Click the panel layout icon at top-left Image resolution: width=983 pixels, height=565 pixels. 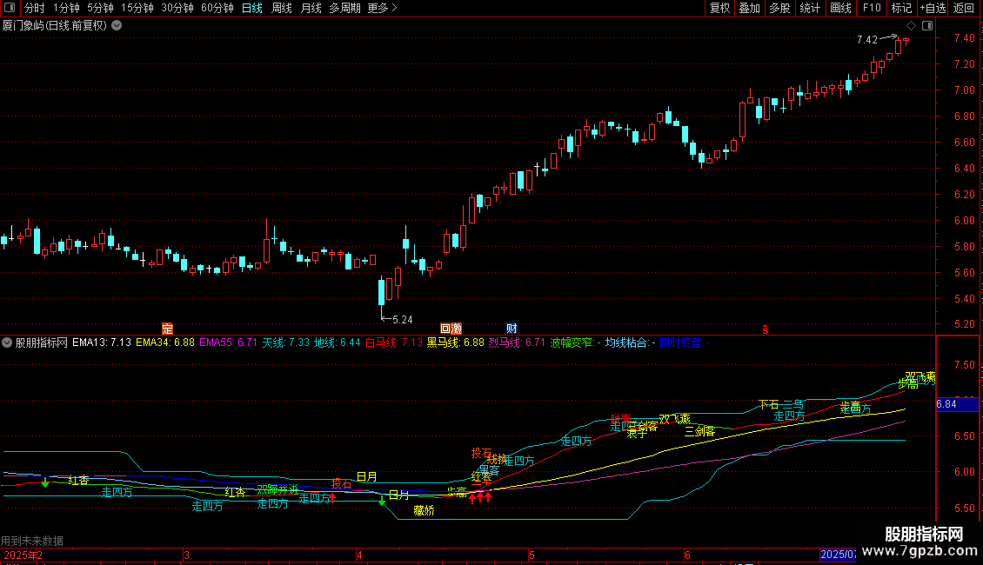point(10,8)
